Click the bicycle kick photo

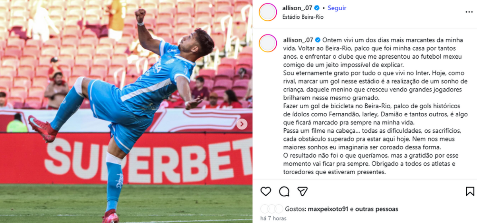(x=126, y=111)
